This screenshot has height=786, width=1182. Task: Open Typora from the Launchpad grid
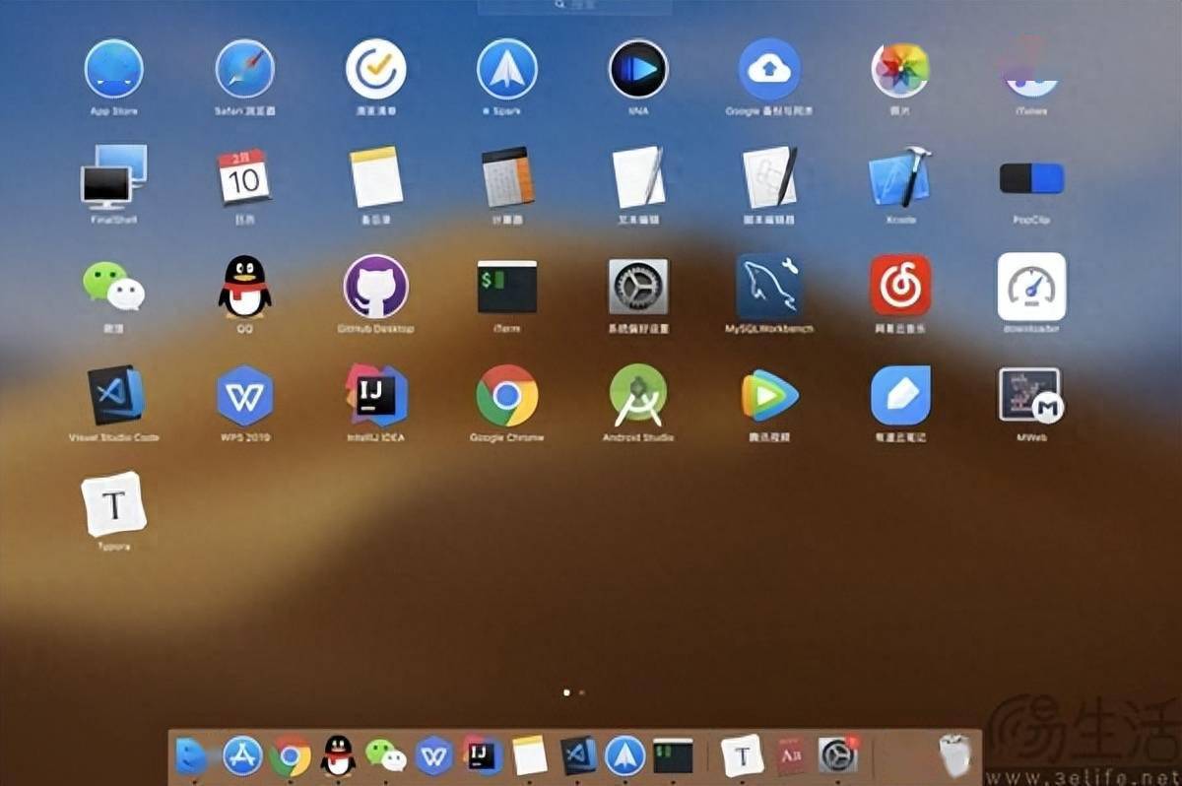114,504
